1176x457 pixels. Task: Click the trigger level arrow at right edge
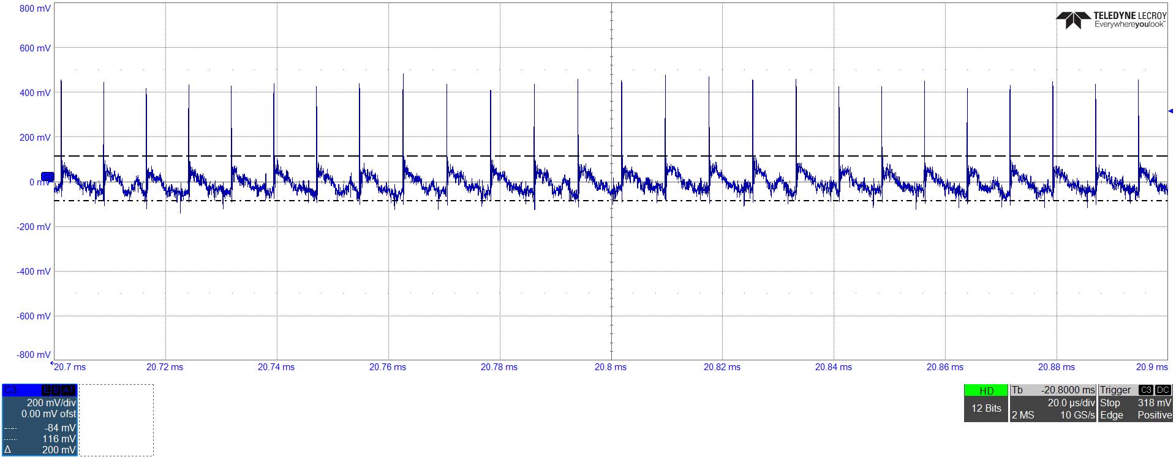[x=1170, y=111]
